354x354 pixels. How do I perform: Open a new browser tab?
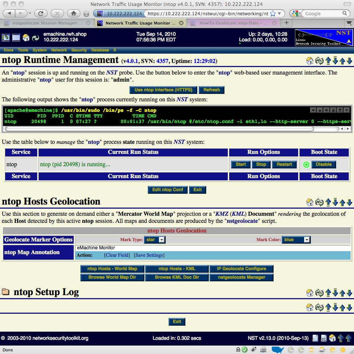[286, 23]
